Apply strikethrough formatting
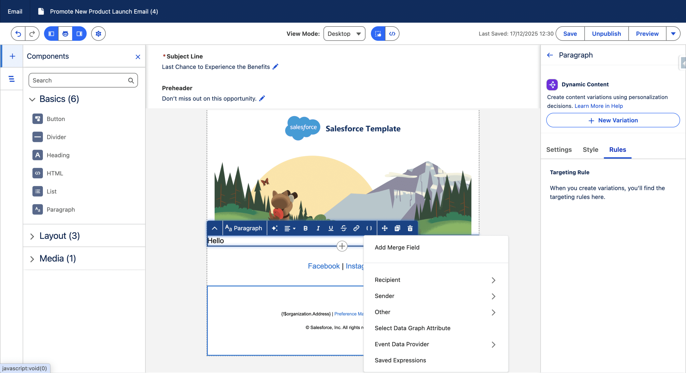Screen dimensions: 686x373 pyautogui.click(x=344, y=228)
